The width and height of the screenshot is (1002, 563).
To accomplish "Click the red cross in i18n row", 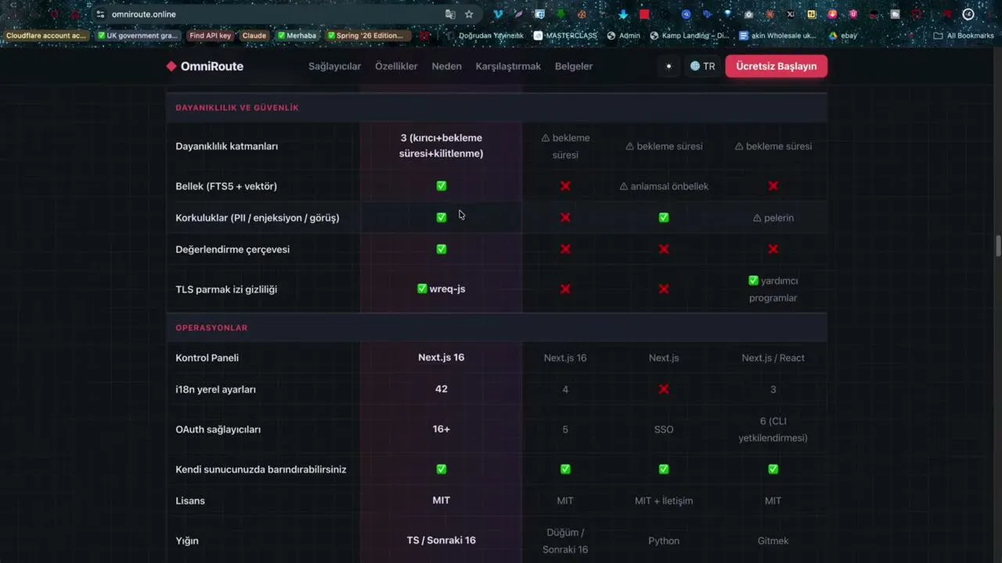I will point(664,389).
